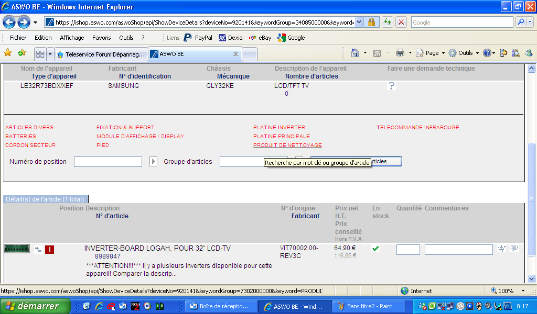Open the PayPal link in Liens bar
The height and width of the screenshot is (314, 537).
tap(198, 38)
